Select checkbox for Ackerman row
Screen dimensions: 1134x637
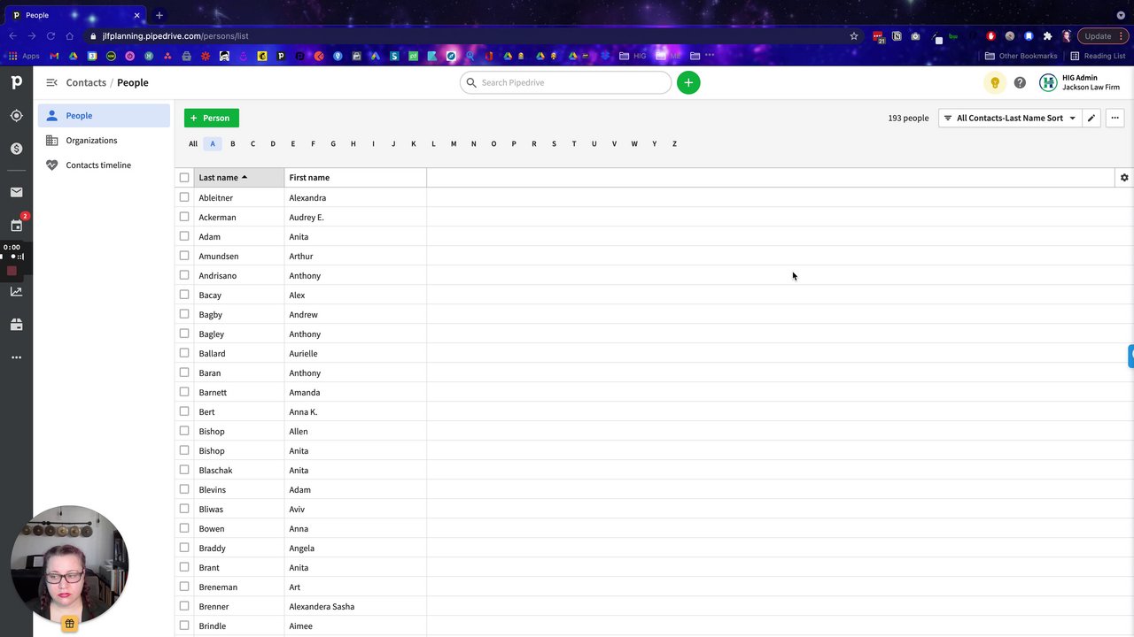pyautogui.click(x=184, y=217)
